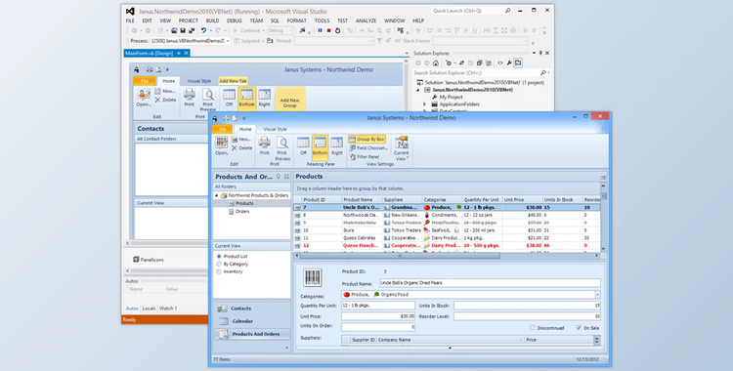Open Contacts in navigation pane
The image size is (733, 371).
coord(251,309)
